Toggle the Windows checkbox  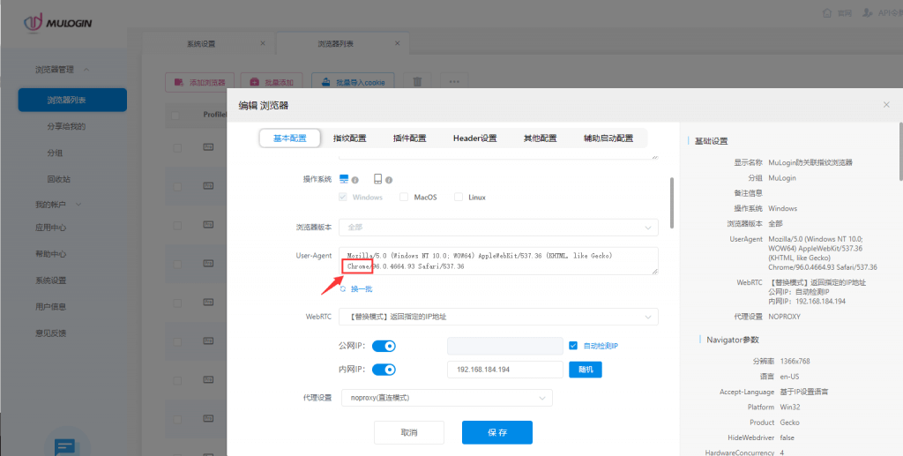click(x=343, y=197)
